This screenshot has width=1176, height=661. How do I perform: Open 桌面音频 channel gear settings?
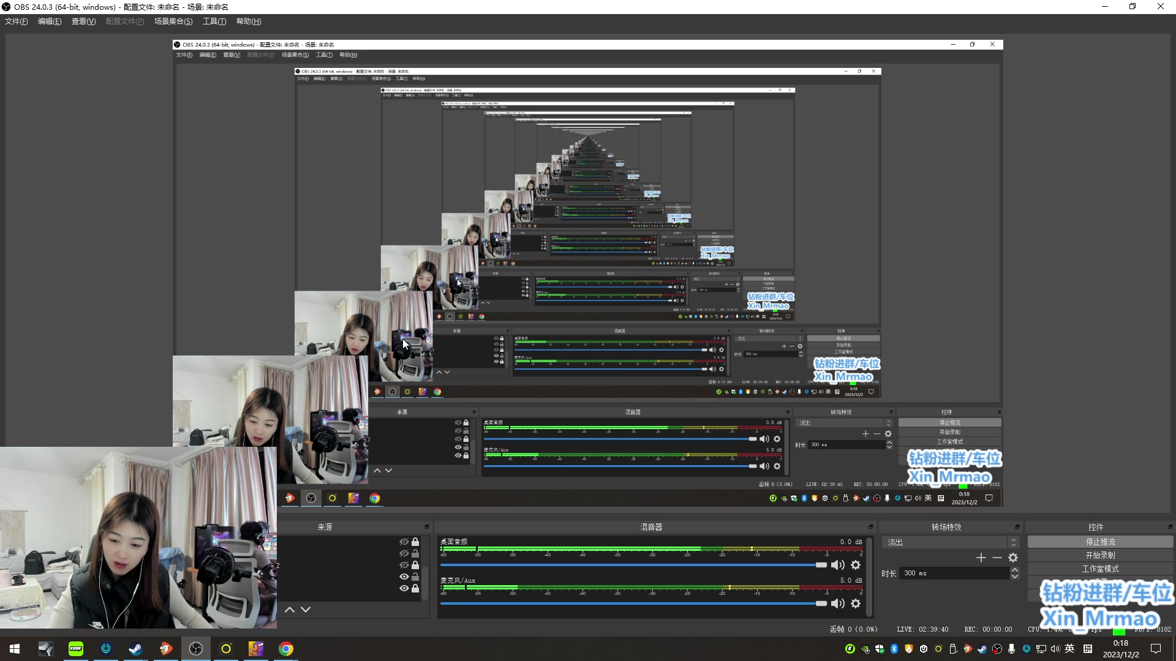pos(856,565)
